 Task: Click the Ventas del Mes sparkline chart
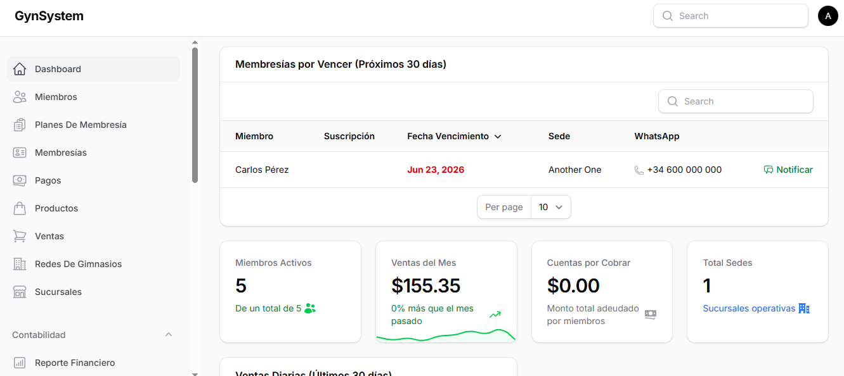pyautogui.click(x=446, y=335)
